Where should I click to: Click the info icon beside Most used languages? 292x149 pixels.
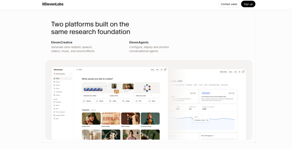pyautogui.click(x=213, y=136)
